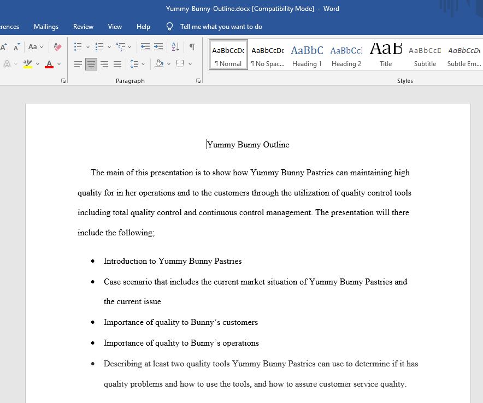Open the Change Case dropdown arrow
The width and height of the screenshot is (483, 403).
point(42,47)
